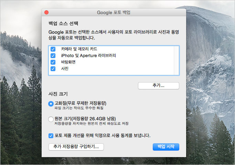
Task: Choose the 원본 크기 radio option
Action: tap(51, 119)
